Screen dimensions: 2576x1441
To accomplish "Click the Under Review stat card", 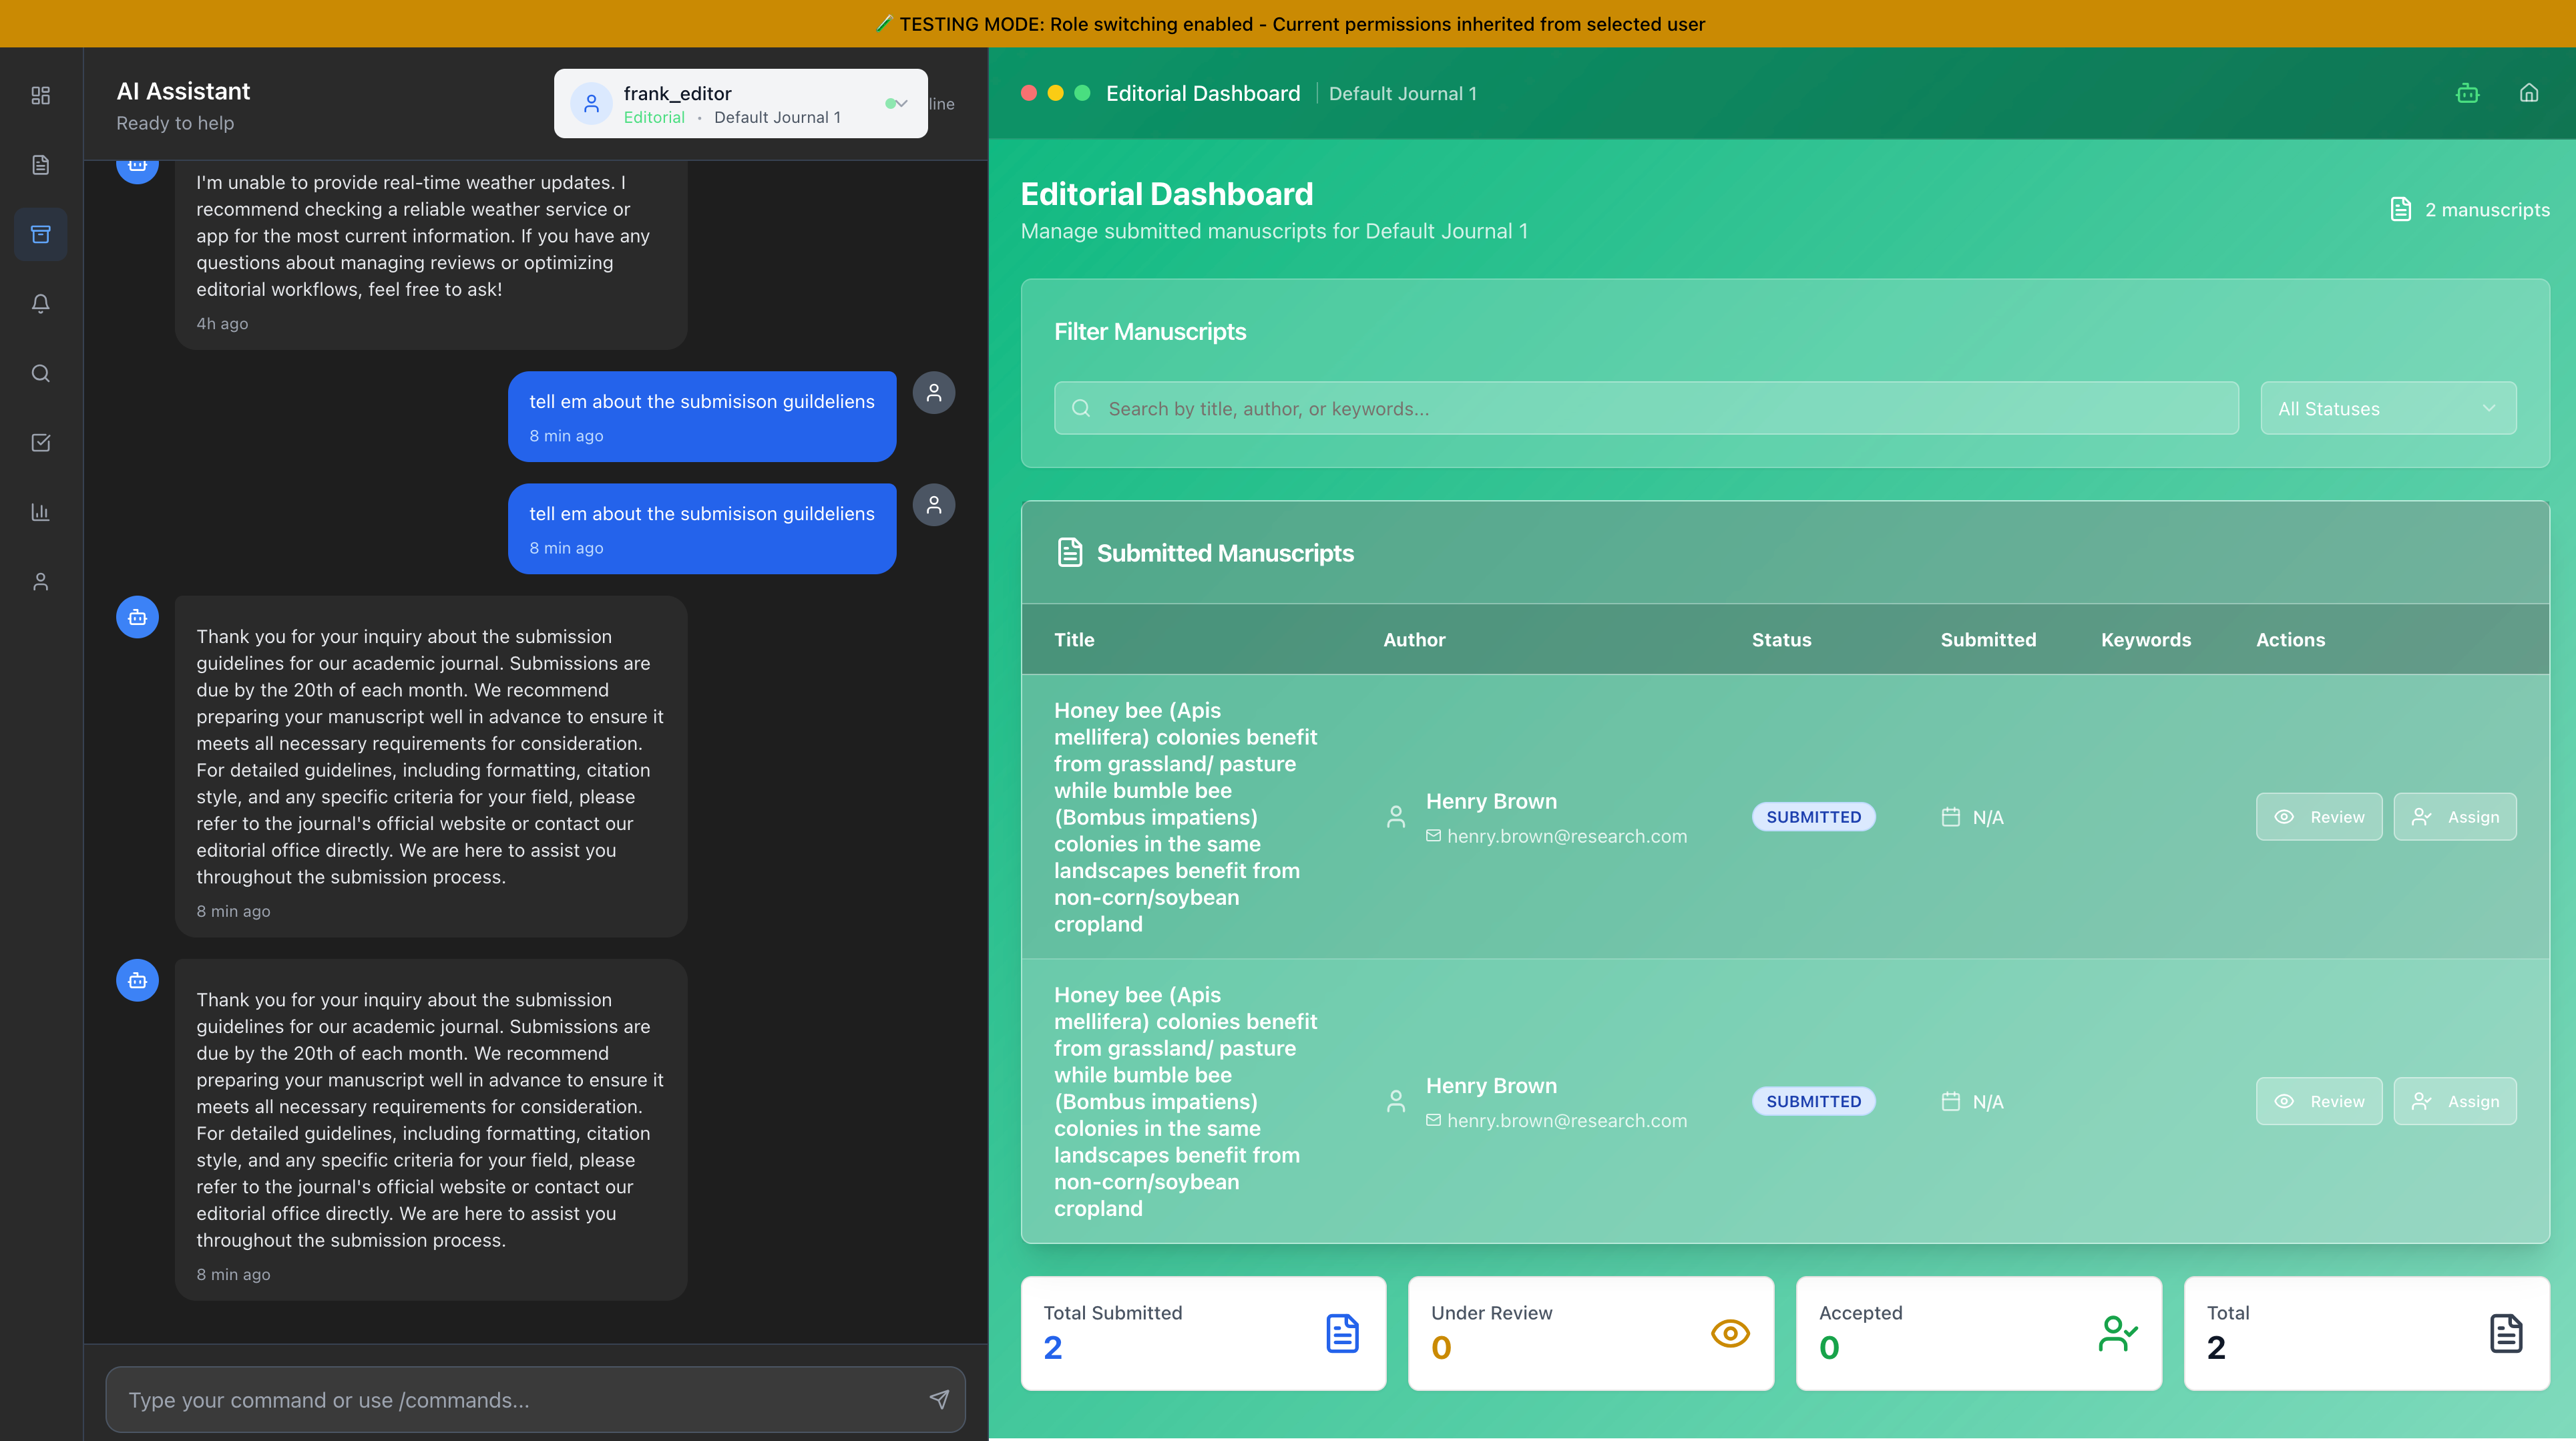I will pyautogui.click(x=1591, y=1333).
